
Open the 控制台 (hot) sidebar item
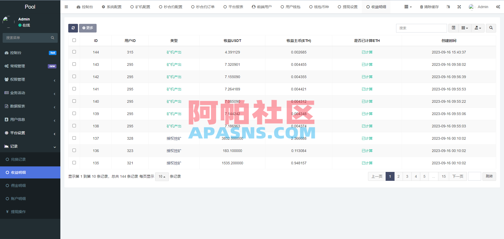click(x=16, y=53)
